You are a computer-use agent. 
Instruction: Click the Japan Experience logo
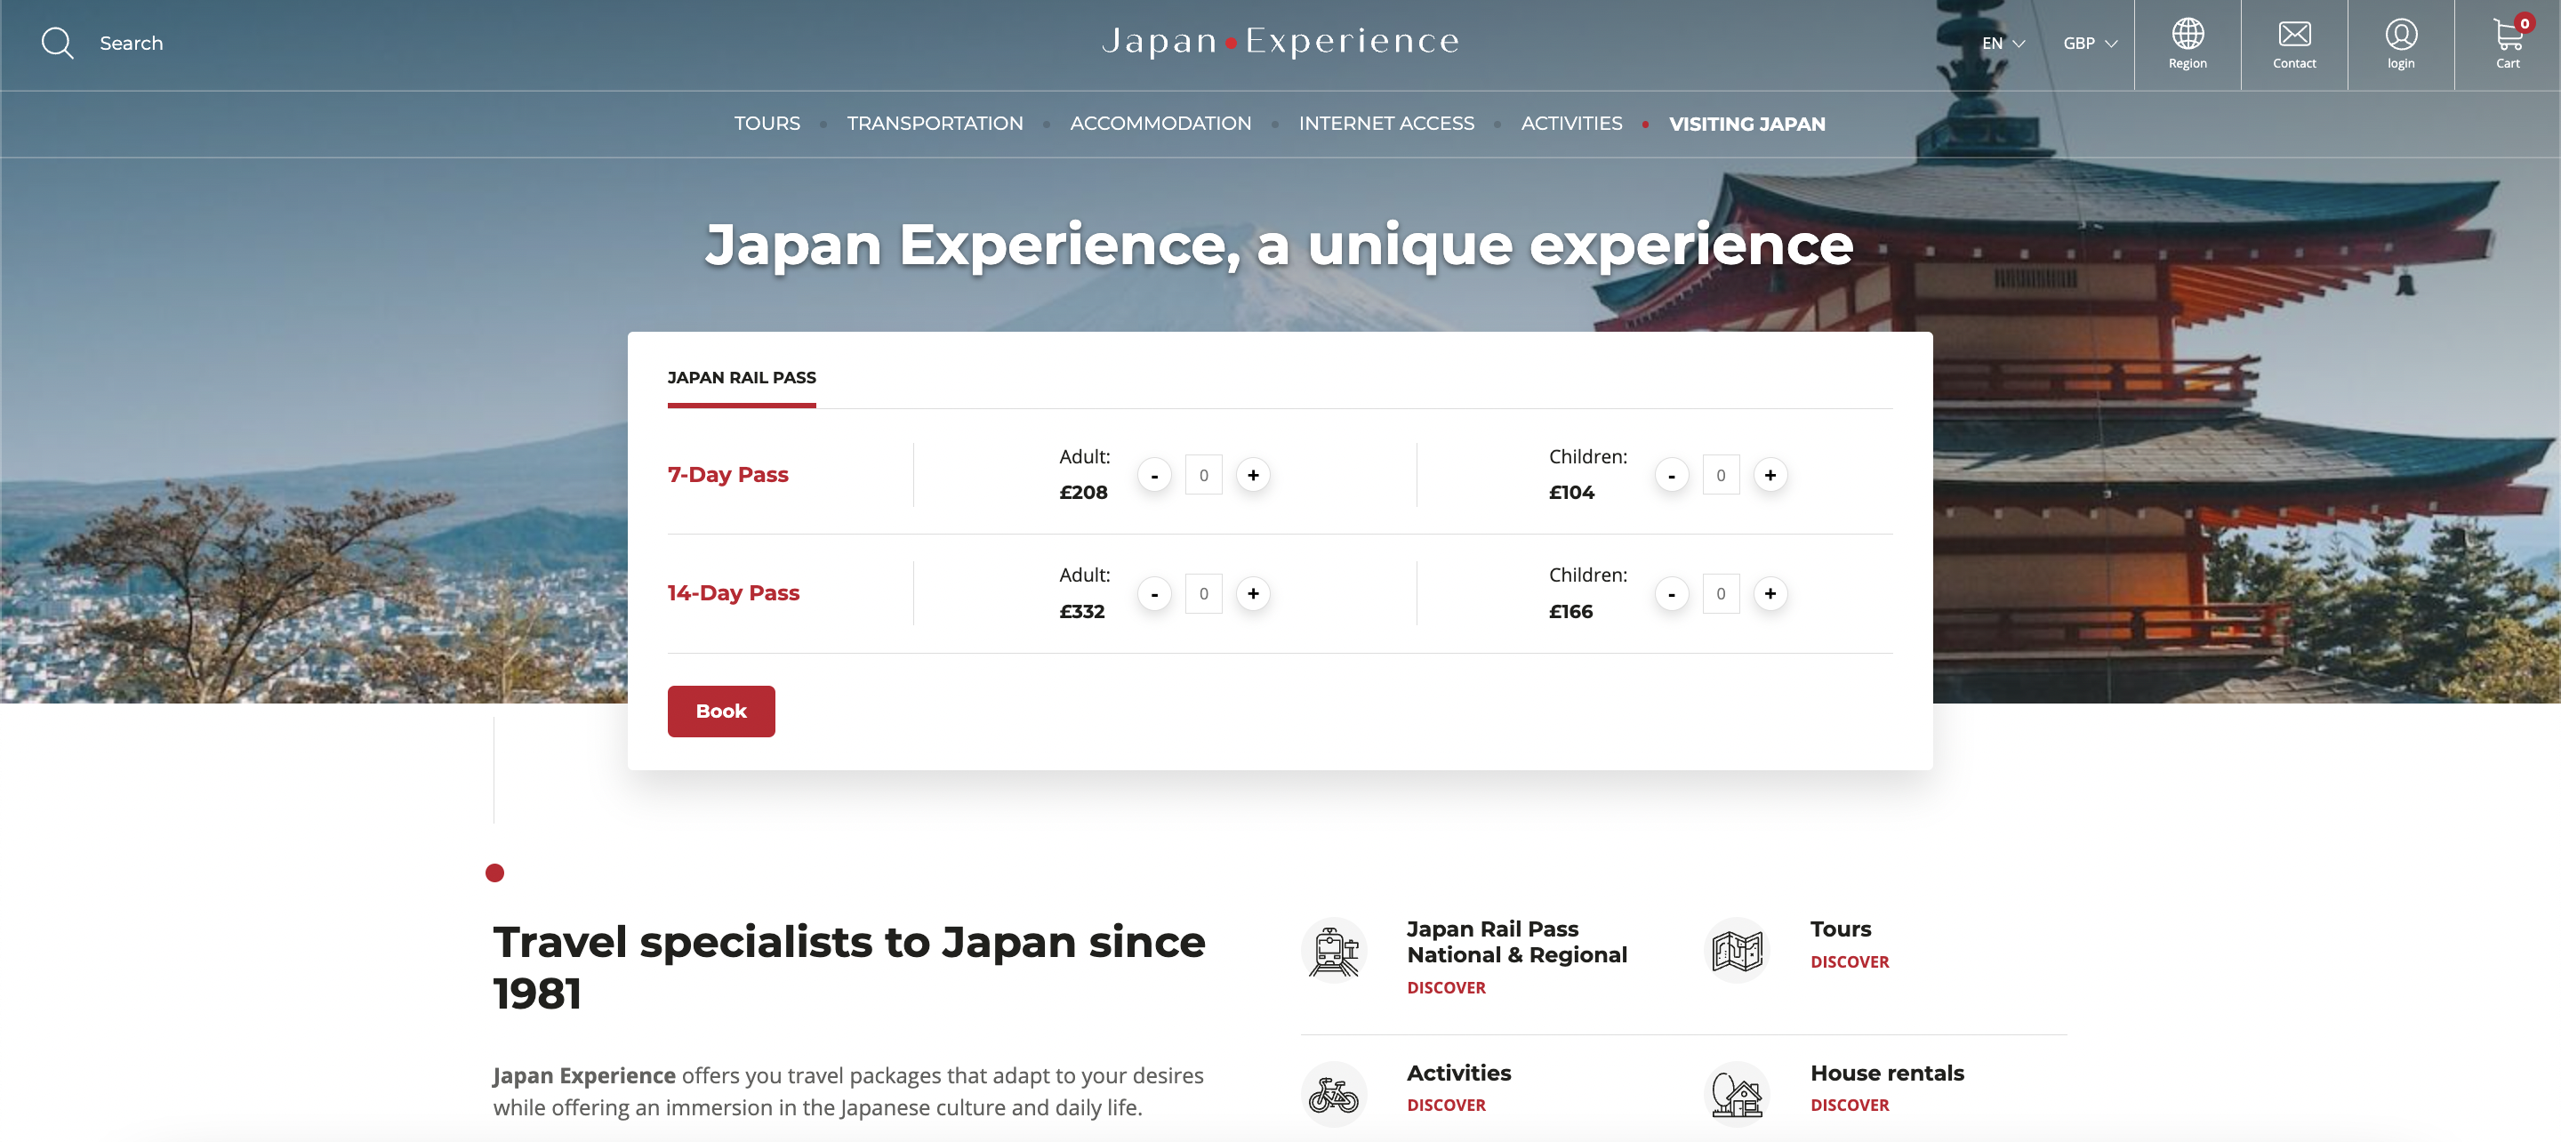[x=1280, y=41]
